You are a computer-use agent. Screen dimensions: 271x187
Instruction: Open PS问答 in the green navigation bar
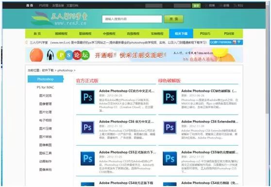coord(229,34)
